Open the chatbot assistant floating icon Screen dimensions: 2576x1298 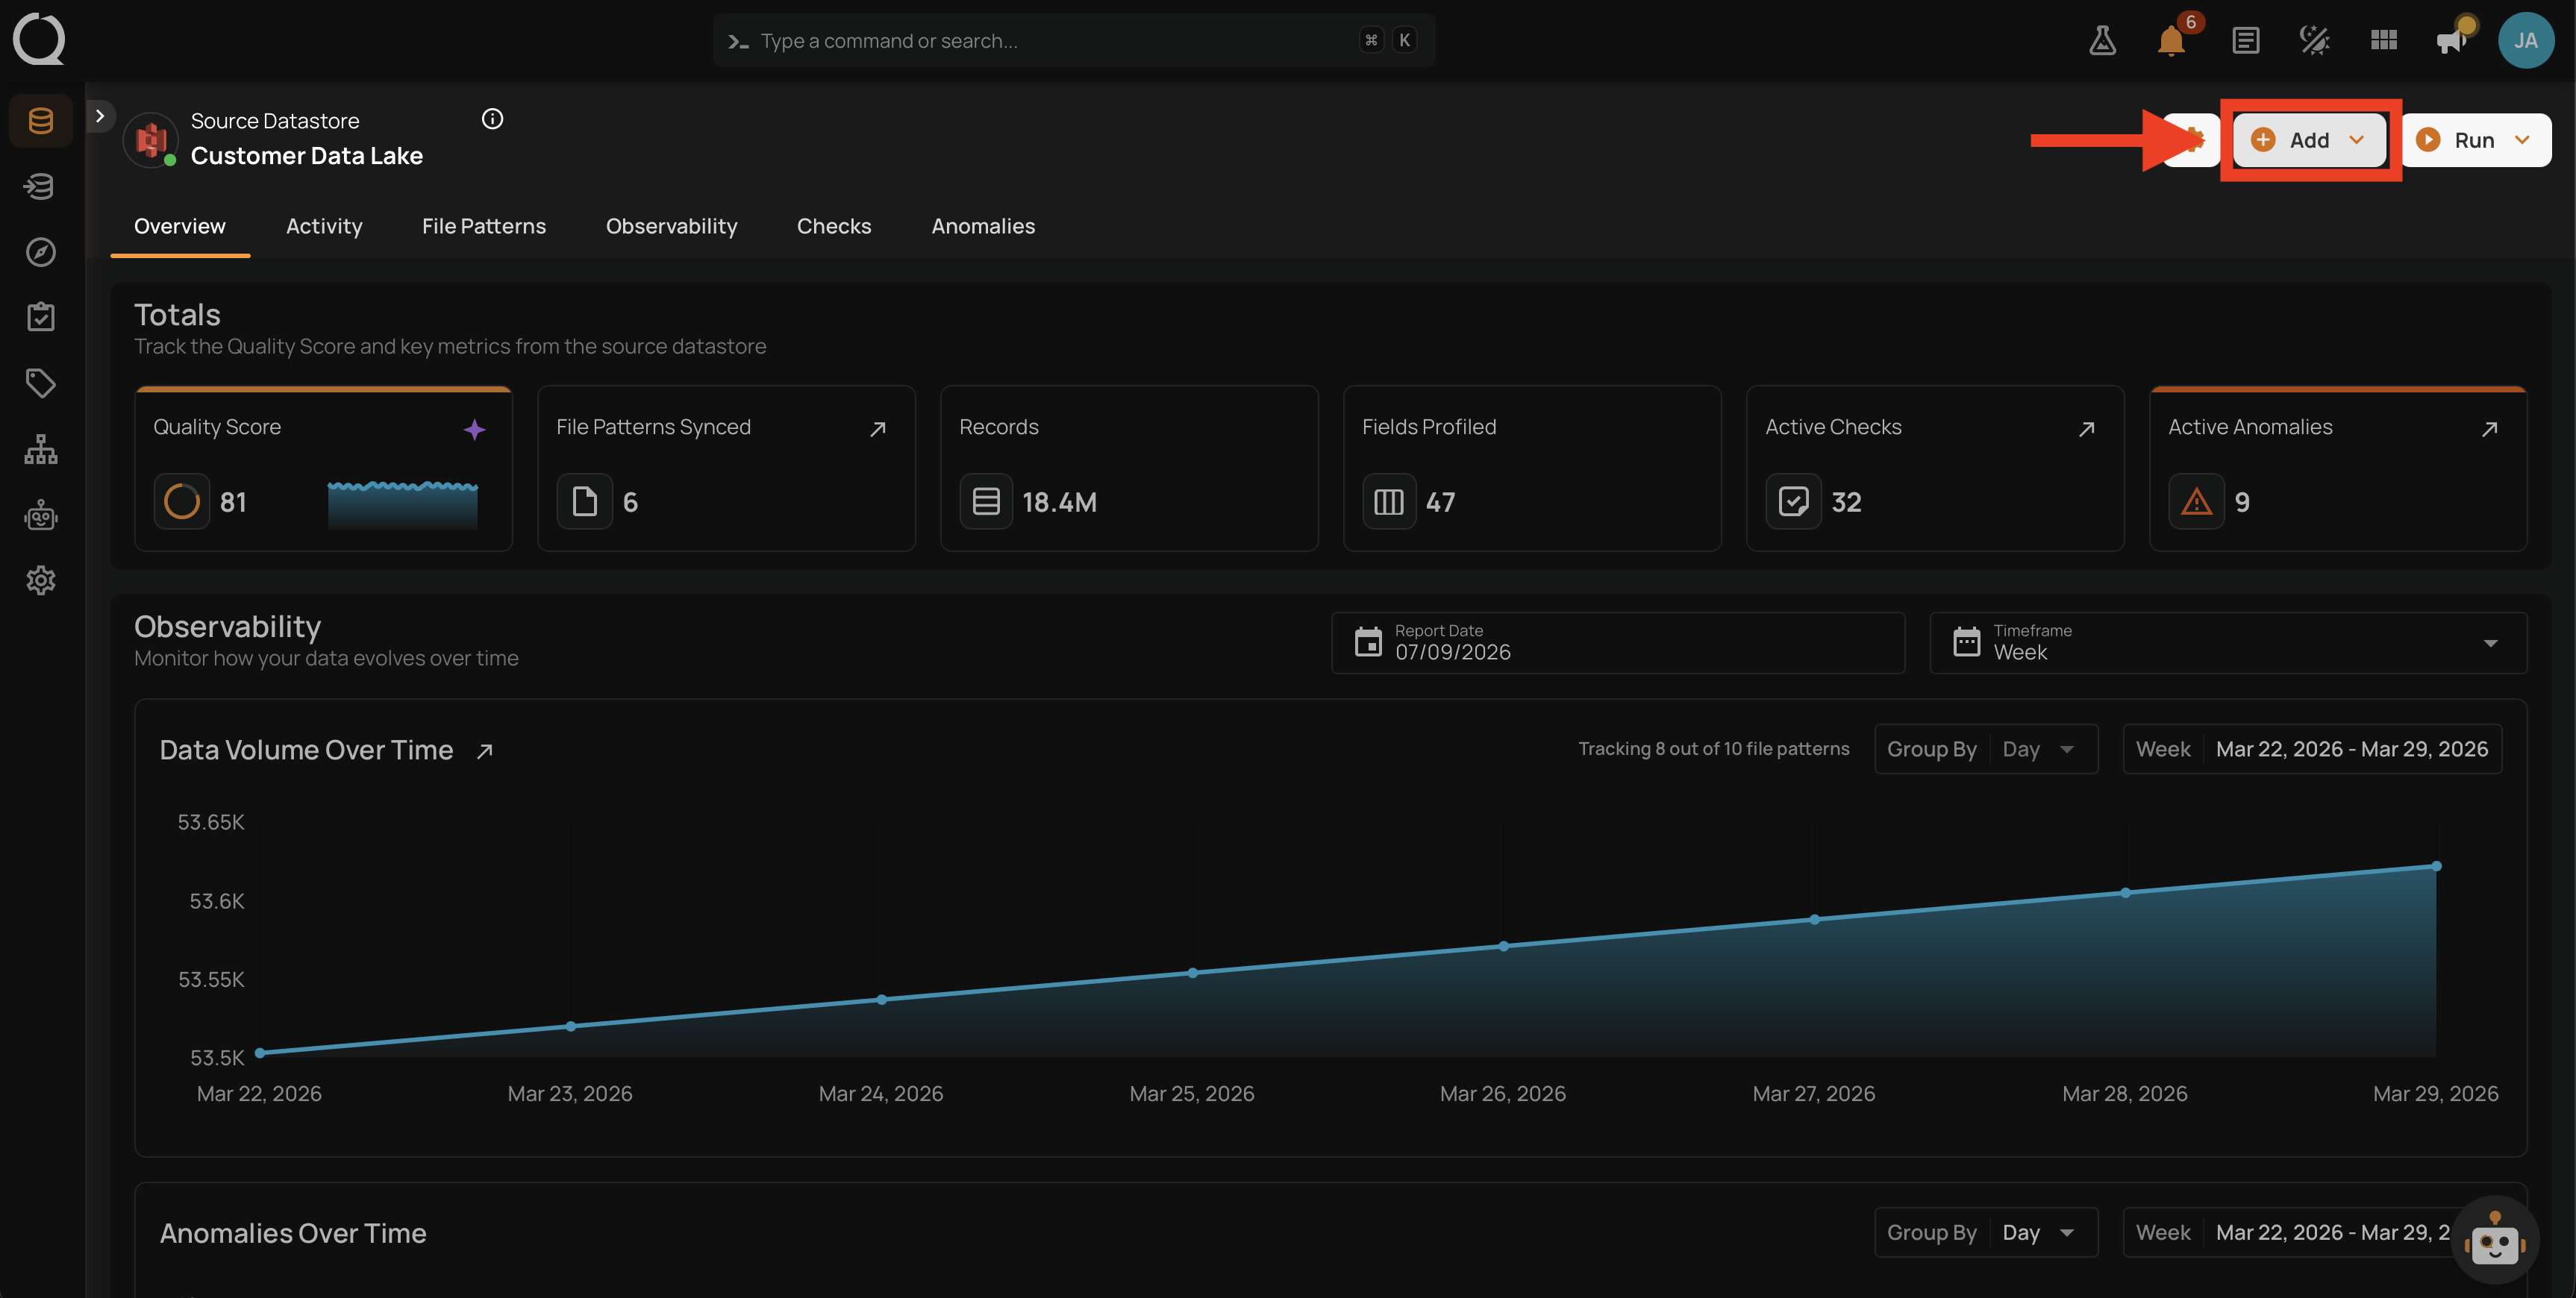click(x=2494, y=1240)
